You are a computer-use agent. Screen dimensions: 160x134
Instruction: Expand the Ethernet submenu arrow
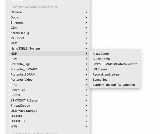click(x=86, y=23)
